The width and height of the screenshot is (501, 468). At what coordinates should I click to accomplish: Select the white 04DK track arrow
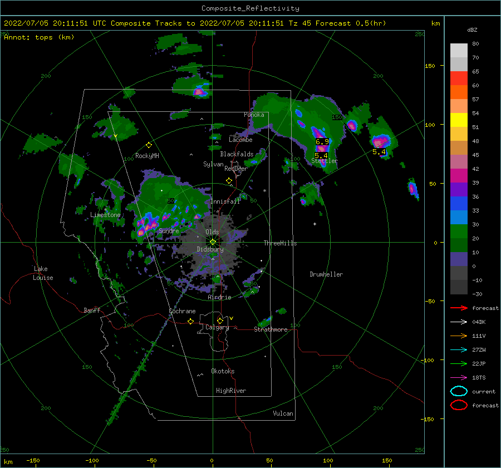(x=459, y=322)
